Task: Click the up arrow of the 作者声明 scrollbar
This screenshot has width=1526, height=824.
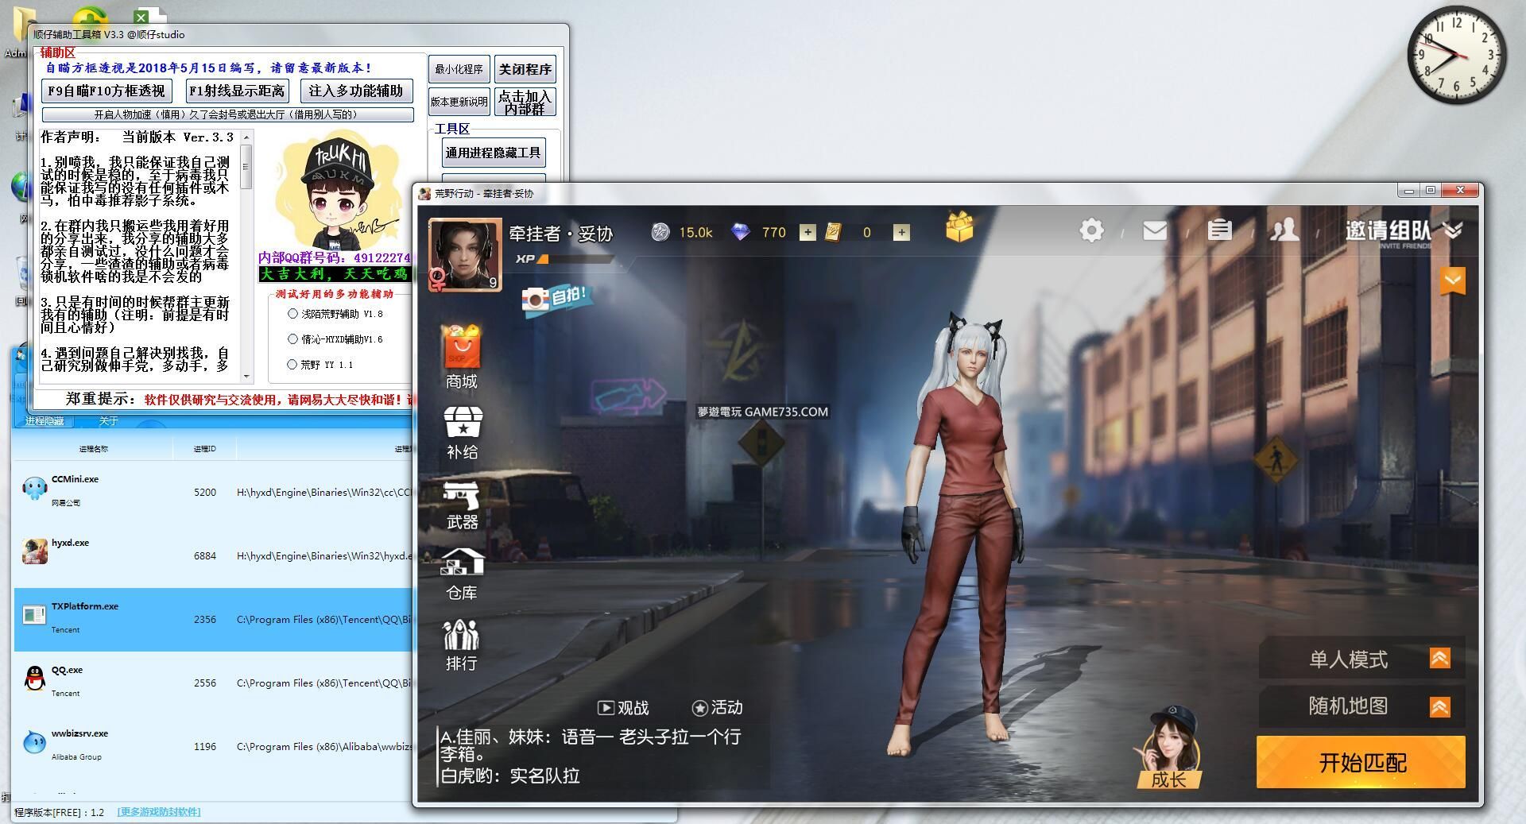Action: [246, 137]
